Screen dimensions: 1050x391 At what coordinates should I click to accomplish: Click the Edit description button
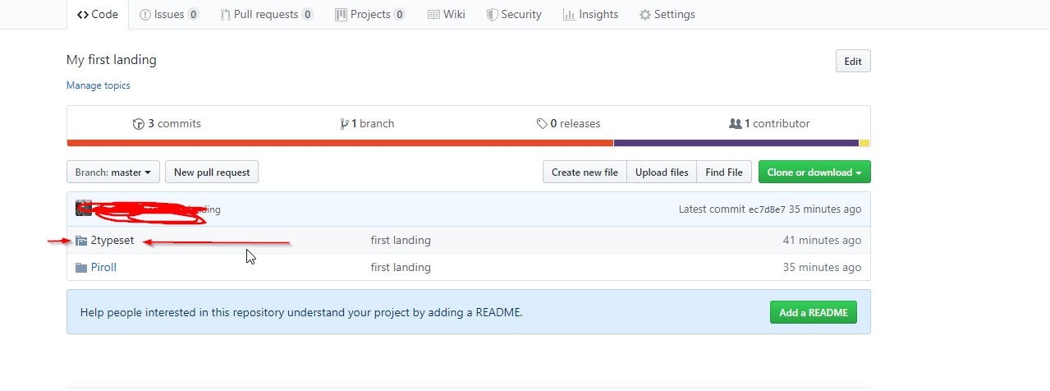pos(853,61)
